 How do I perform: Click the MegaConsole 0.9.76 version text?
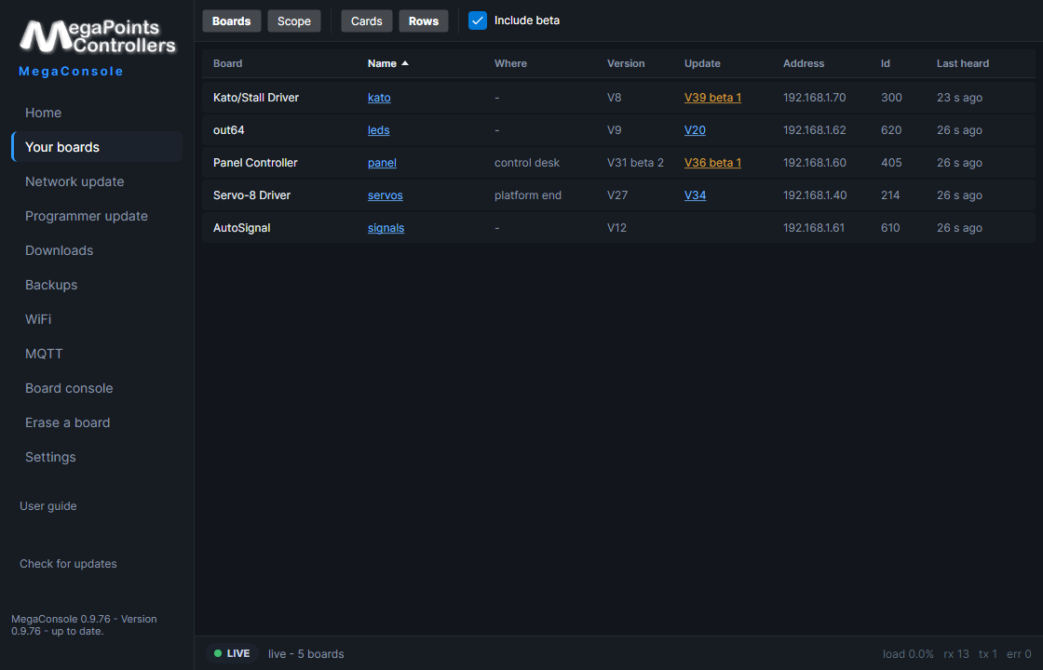[84, 624]
